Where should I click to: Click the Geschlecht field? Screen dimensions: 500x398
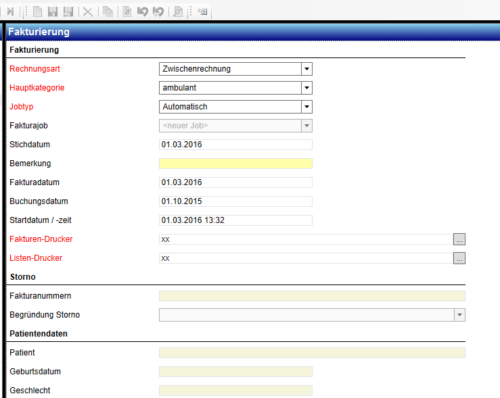(235, 391)
